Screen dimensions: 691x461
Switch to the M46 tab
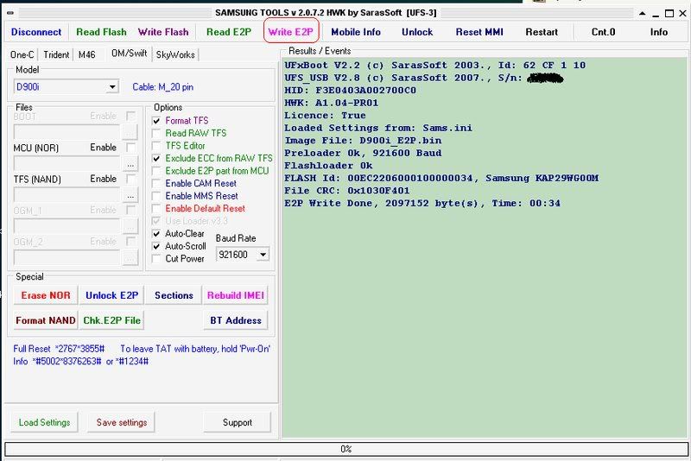pyautogui.click(x=86, y=54)
